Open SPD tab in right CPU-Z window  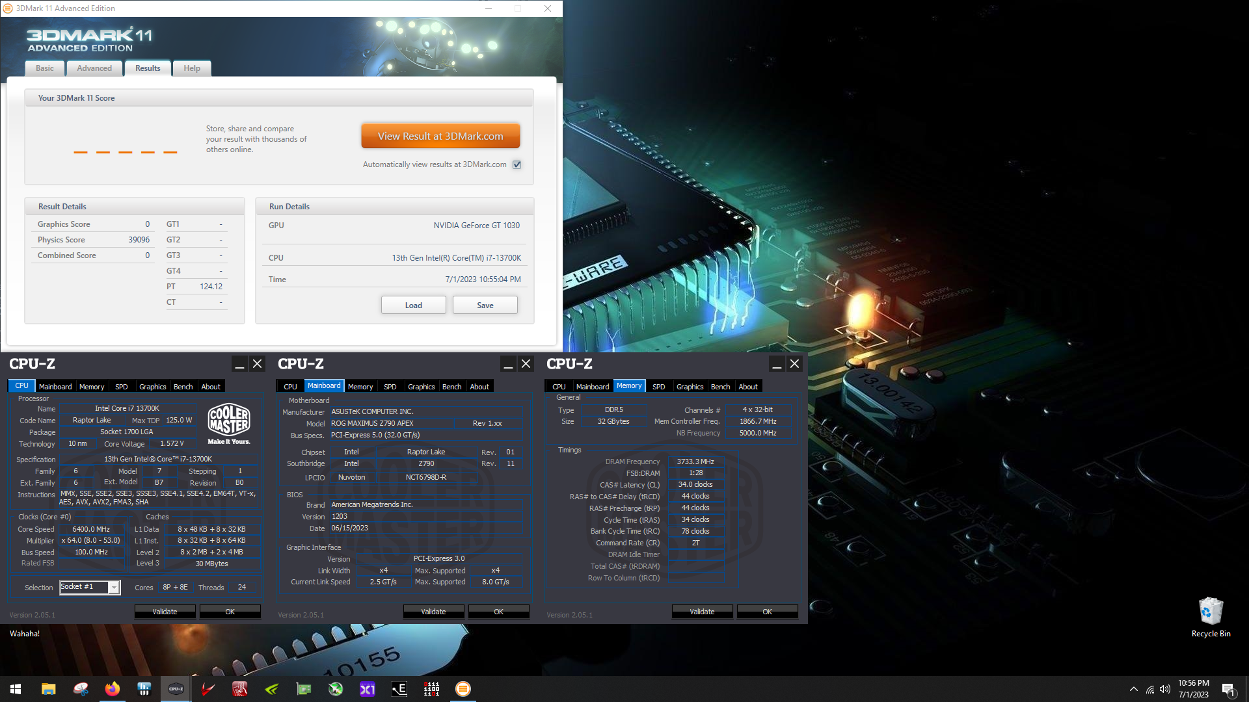(659, 387)
